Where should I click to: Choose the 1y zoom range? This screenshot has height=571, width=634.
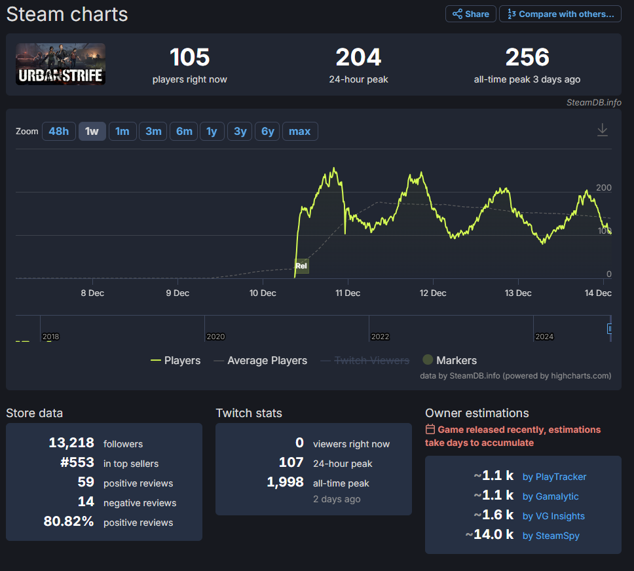click(x=212, y=132)
